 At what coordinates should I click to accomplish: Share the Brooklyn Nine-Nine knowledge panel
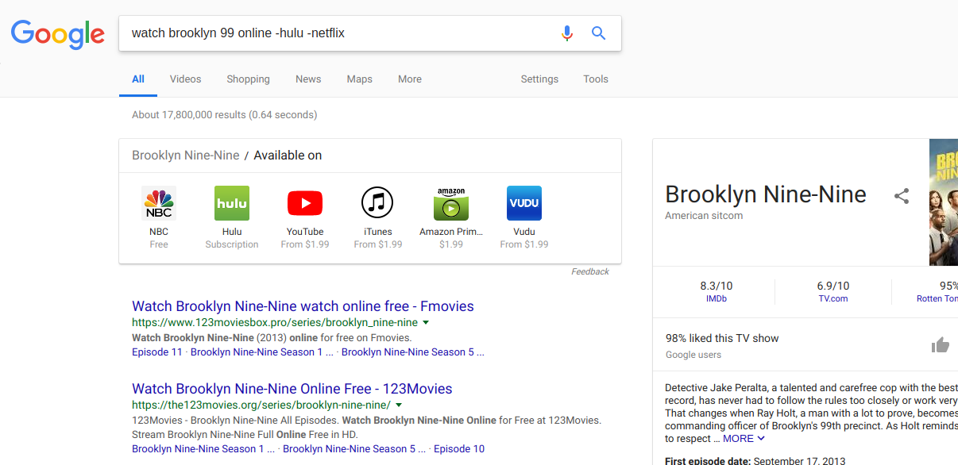tap(902, 196)
